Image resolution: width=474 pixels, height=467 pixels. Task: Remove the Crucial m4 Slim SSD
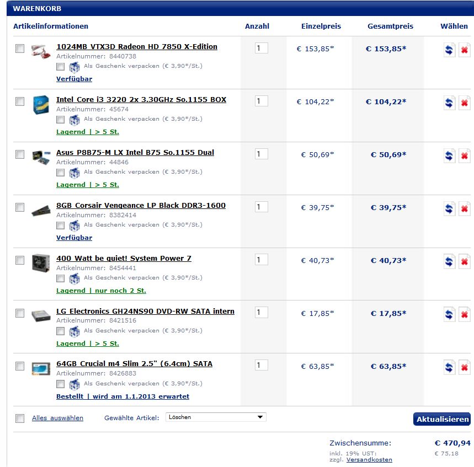point(464,367)
